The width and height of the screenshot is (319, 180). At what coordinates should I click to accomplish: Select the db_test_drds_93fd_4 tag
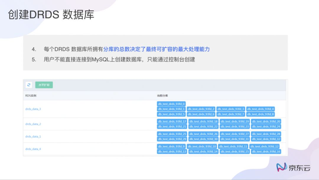pos(261,109)
